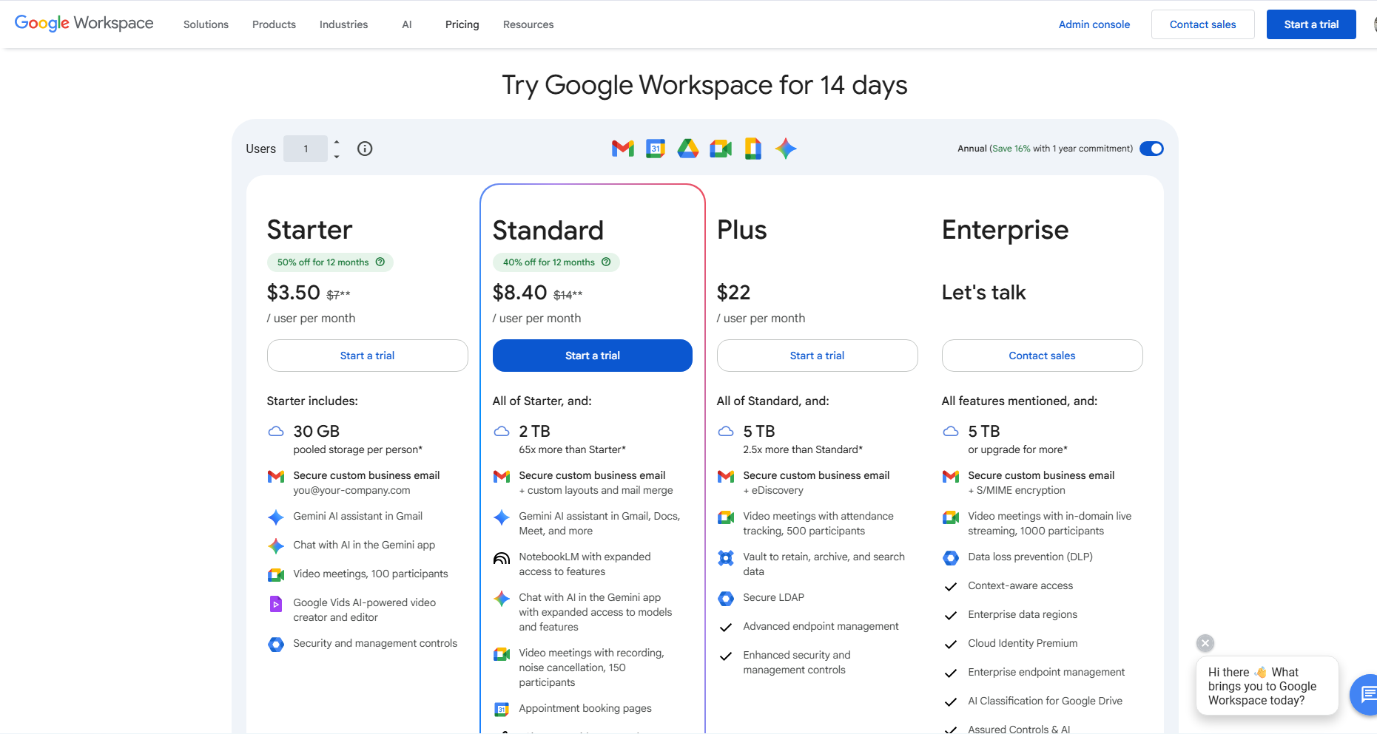The image size is (1377, 734).
Task: Toggle annual billing off
Action: click(1151, 149)
